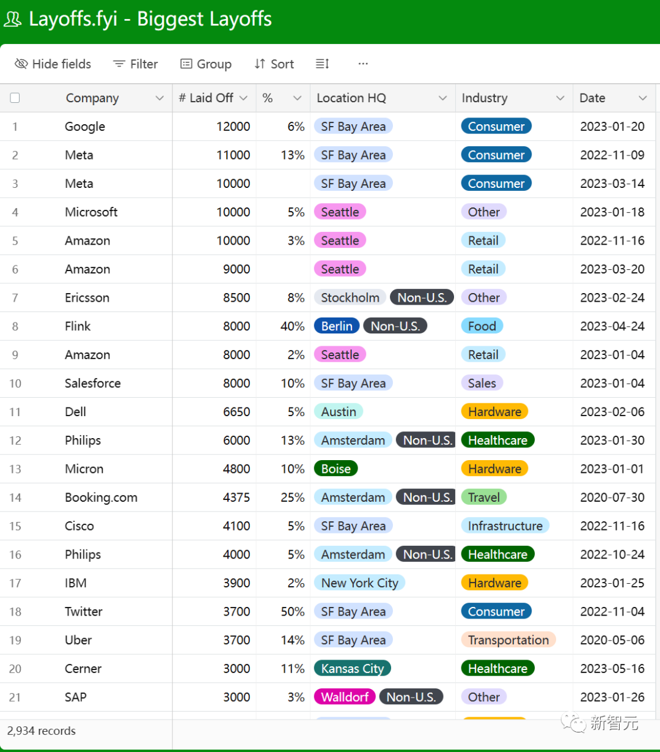
Task: Open the row height icon
Action: coord(323,64)
